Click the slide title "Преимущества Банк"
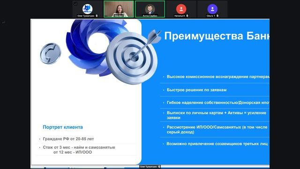Image resolution: width=300 pixels, height=169 pixels. pyautogui.click(x=217, y=36)
